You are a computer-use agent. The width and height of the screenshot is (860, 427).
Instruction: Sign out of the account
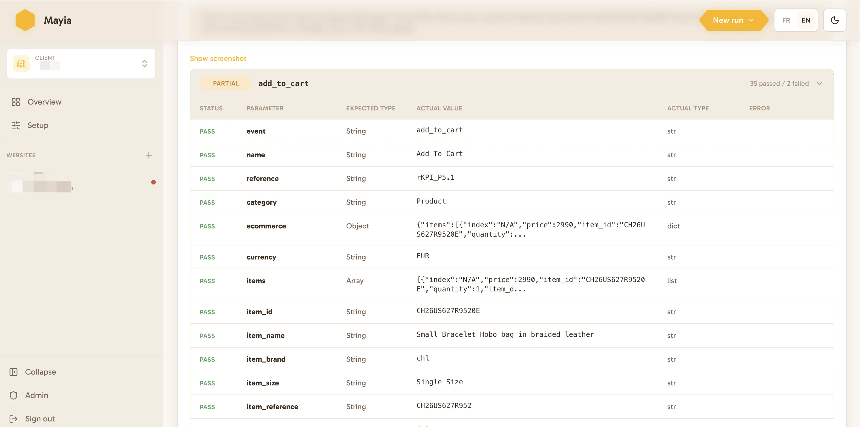(x=40, y=419)
